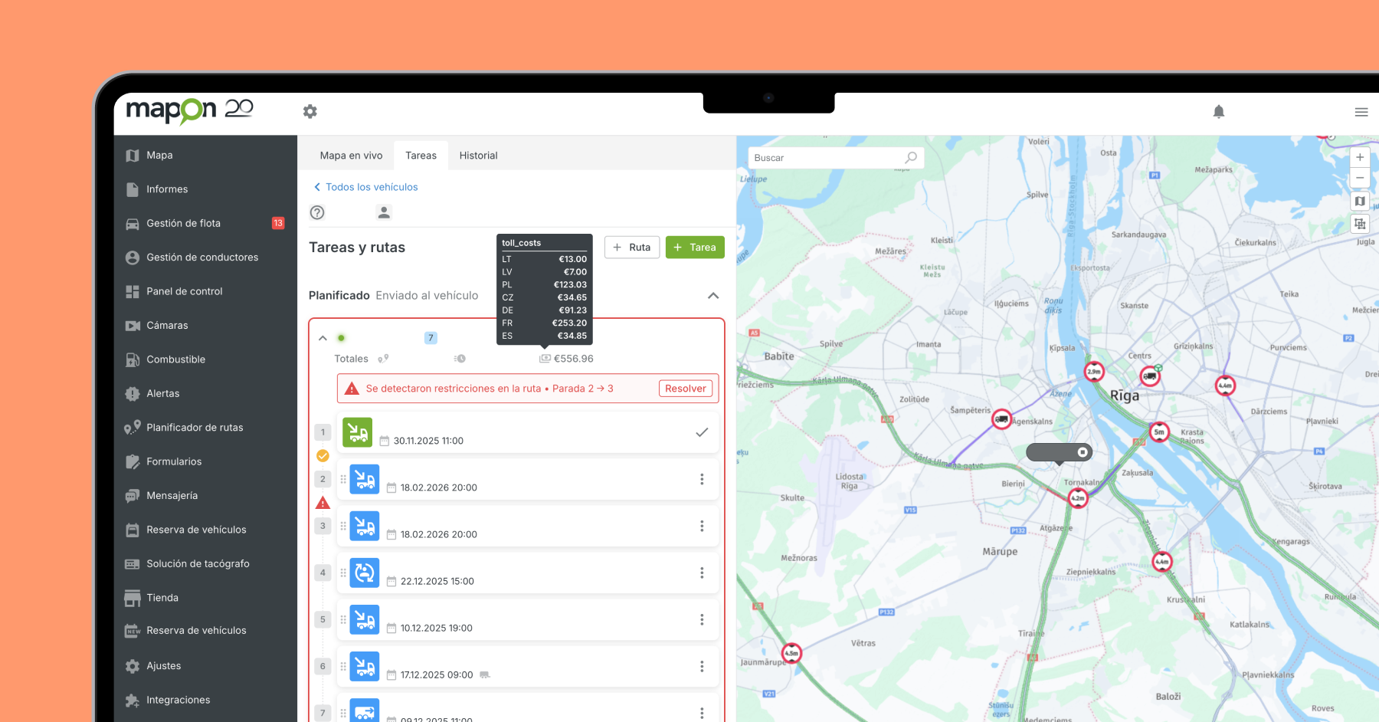
Task: Switch to Historial tab
Action: pyautogui.click(x=478, y=156)
